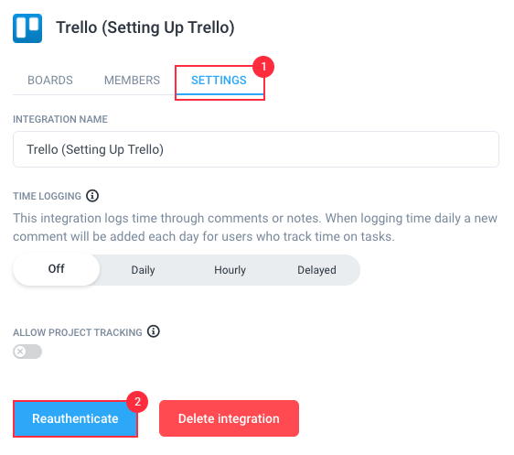Image resolution: width=514 pixels, height=455 pixels.
Task: Click the Allow Project Tracking info icon
Action: tap(153, 331)
